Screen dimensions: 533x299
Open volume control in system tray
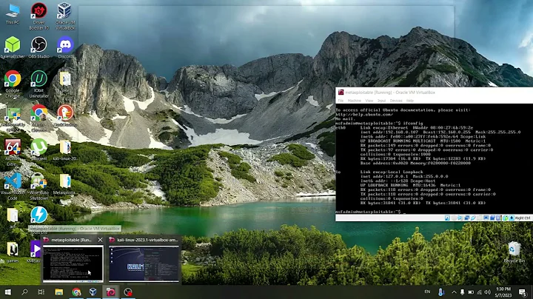coord(487,292)
